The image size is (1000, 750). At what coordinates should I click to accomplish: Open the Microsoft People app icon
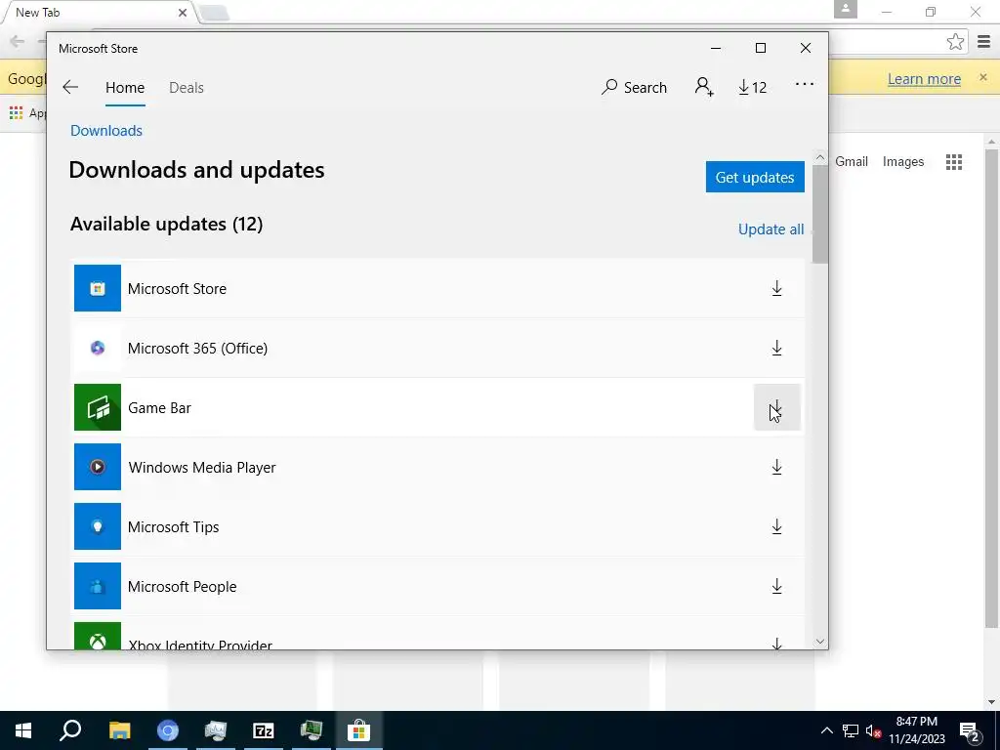98,586
